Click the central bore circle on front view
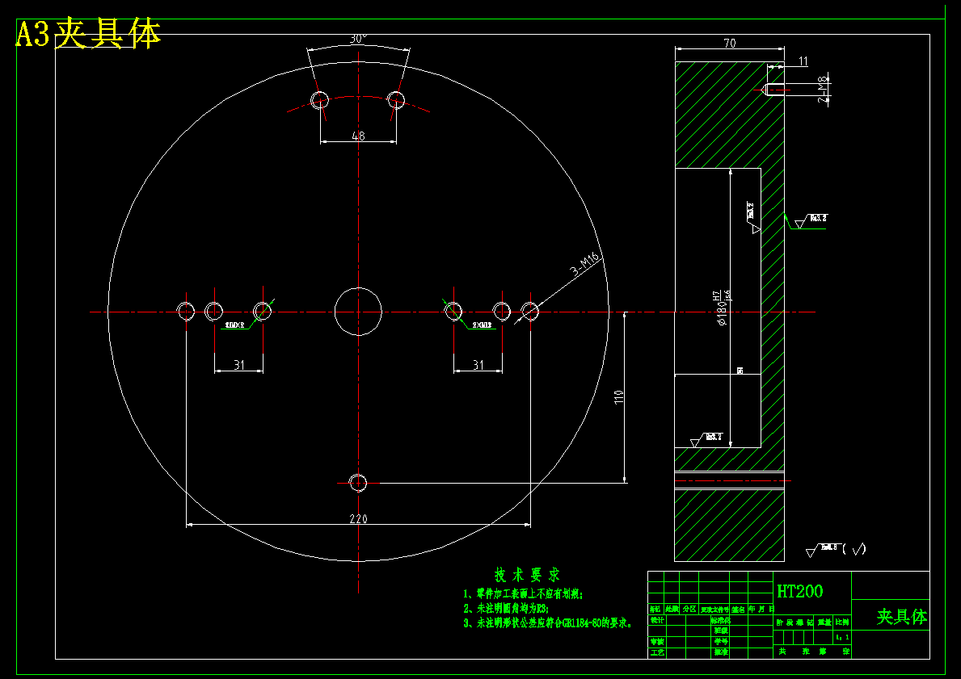961x679 pixels. 358,312
